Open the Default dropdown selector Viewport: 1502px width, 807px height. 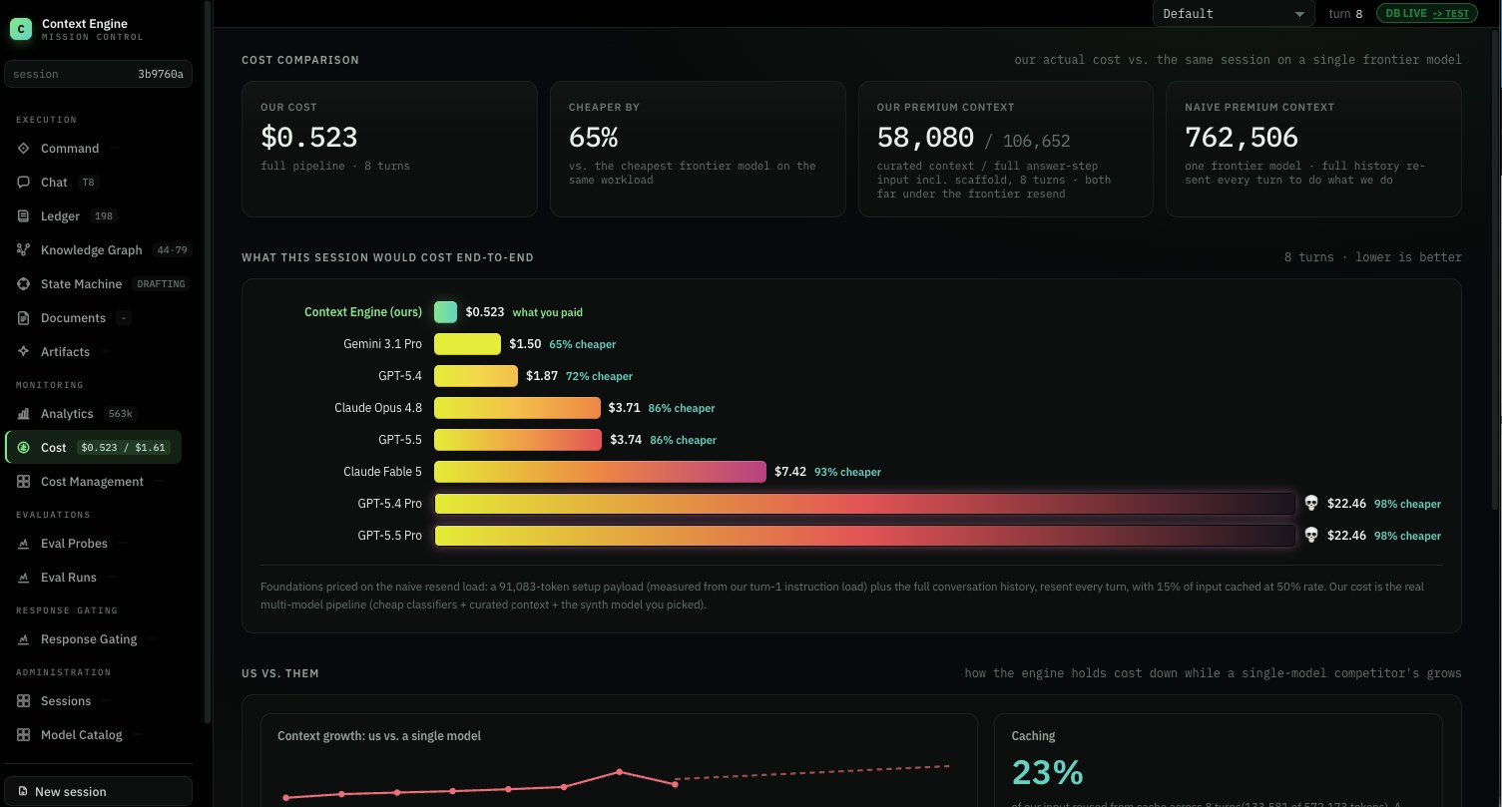[1234, 14]
